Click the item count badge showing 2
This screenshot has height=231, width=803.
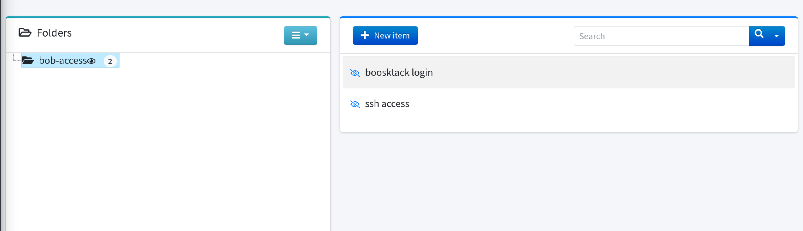pos(110,61)
